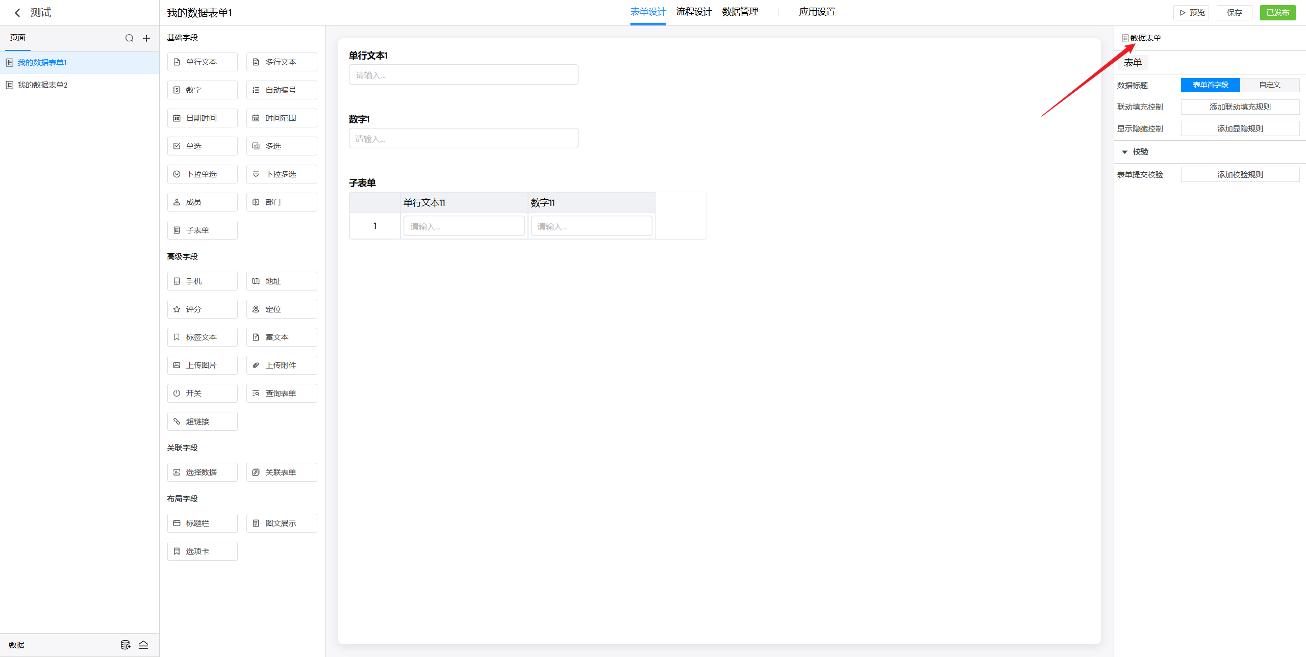The image size is (1306, 657).
Task: Click the database icon beside 数据
Action: (x=125, y=645)
